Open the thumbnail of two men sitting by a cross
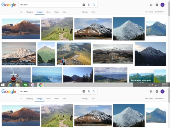This screenshot has width=170, height=128. 16,75
